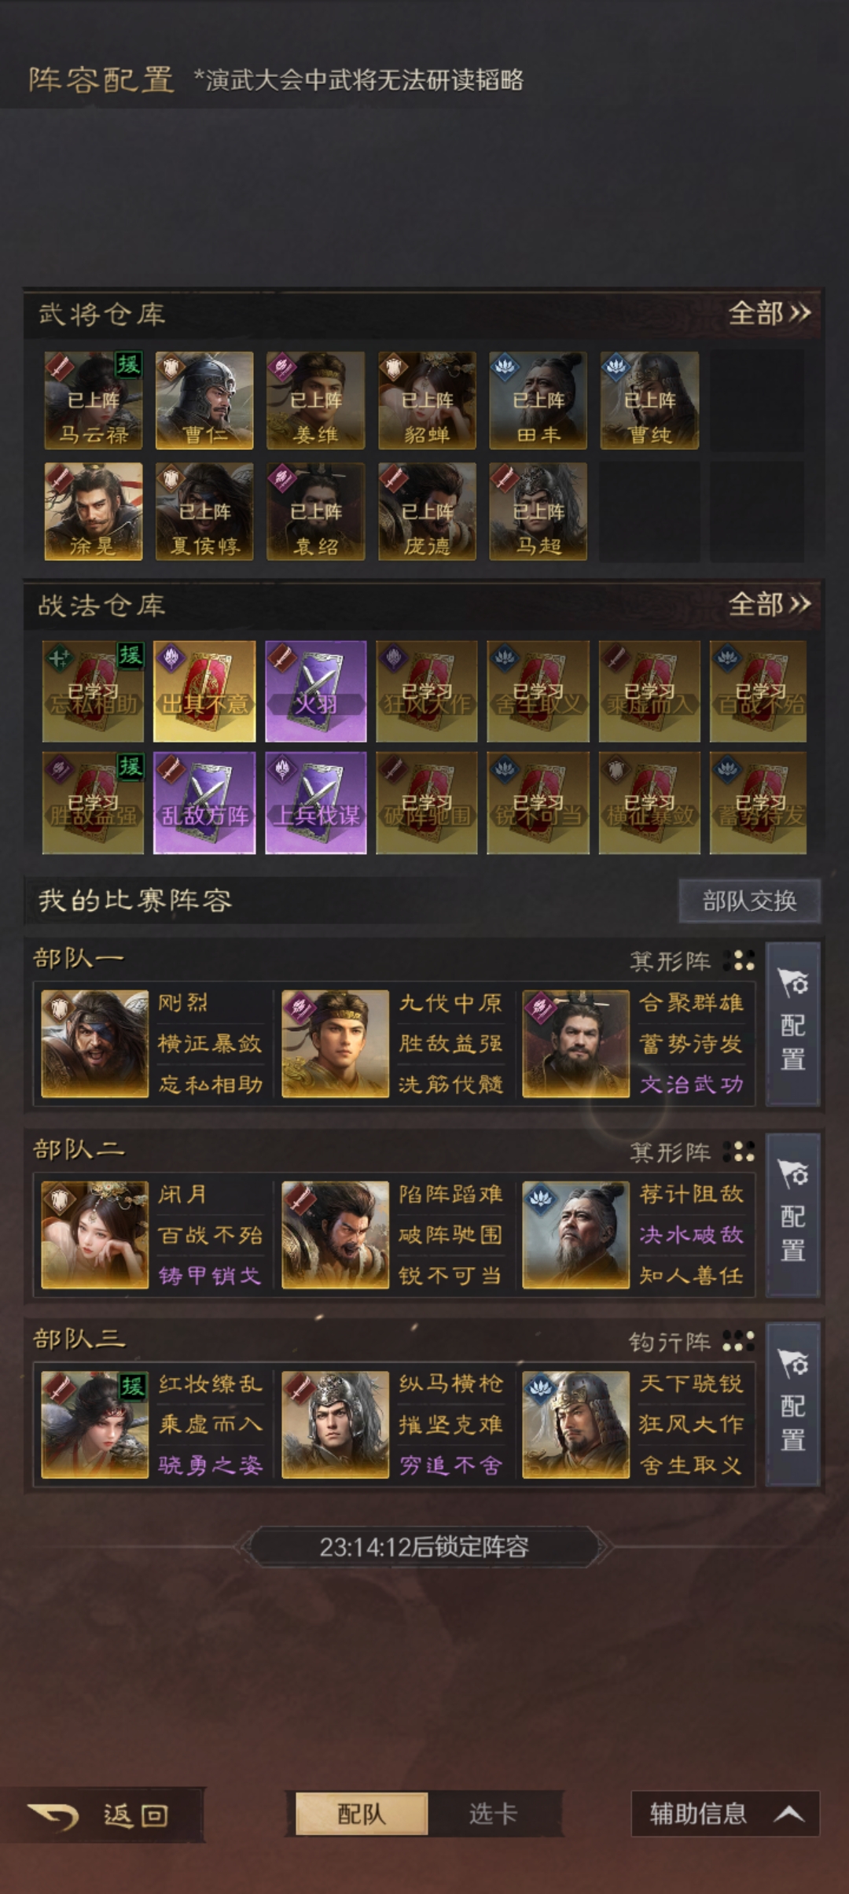Viewport: 849px width, 1894px height.
Task: Toggle 部队二 箕形阵 formation selector
Action: pos(692,1152)
